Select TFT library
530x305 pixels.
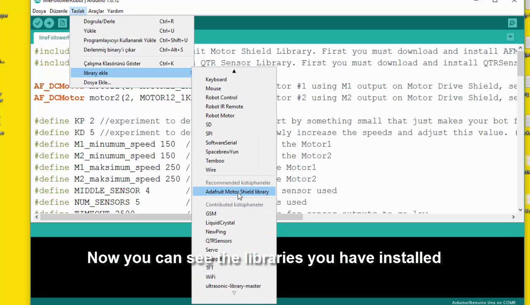click(234, 268)
